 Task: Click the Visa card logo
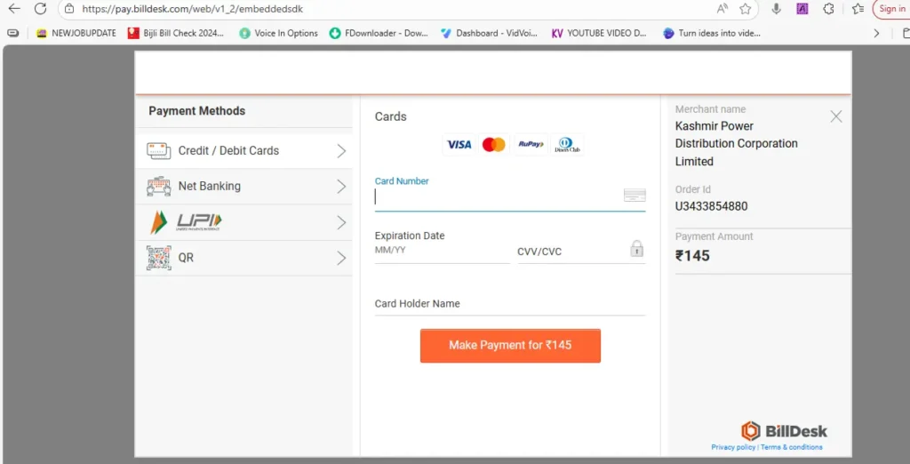(459, 145)
